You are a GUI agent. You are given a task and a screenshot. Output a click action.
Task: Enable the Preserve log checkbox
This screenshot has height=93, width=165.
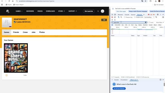click(x=125, y=17)
